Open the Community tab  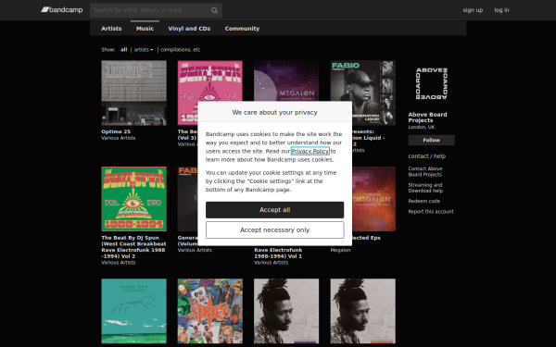click(242, 29)
